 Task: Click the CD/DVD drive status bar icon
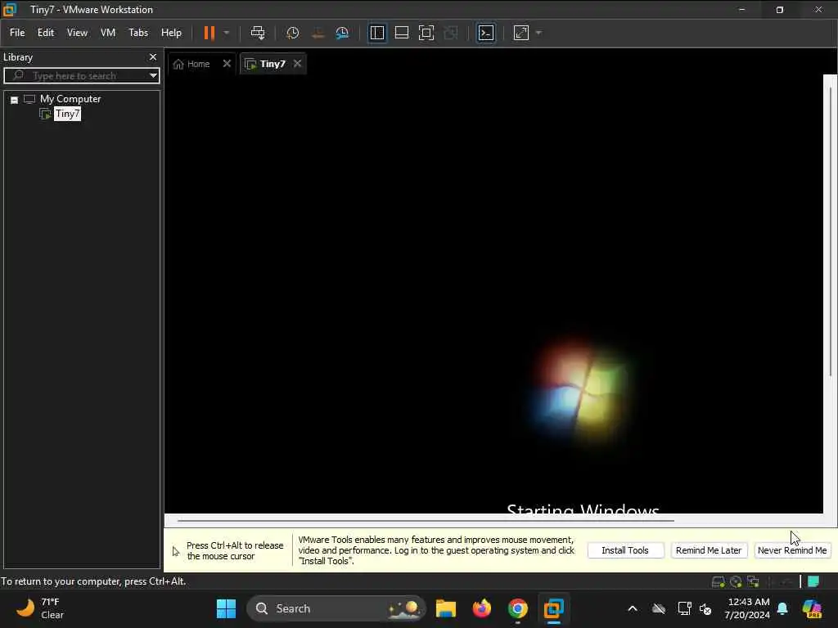pos(736,581)
